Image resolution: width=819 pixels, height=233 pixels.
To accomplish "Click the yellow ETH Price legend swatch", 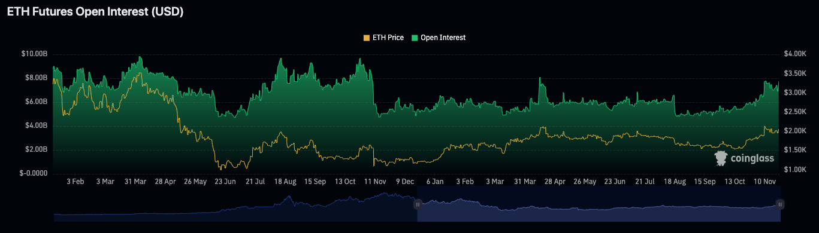I will pyautogui.click(x=367, y=38).
